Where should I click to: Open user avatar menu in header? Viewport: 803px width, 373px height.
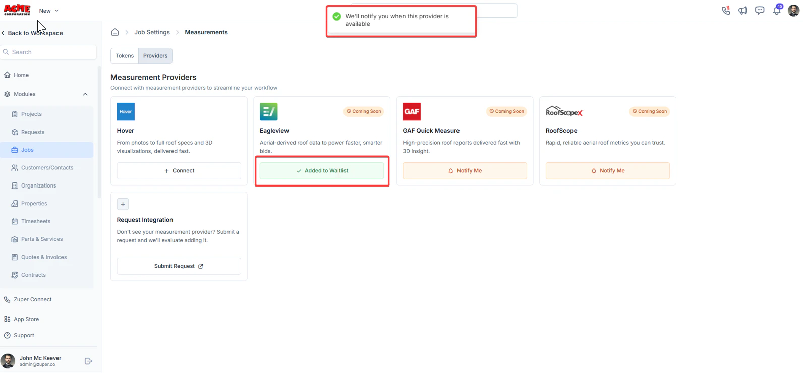793,11
